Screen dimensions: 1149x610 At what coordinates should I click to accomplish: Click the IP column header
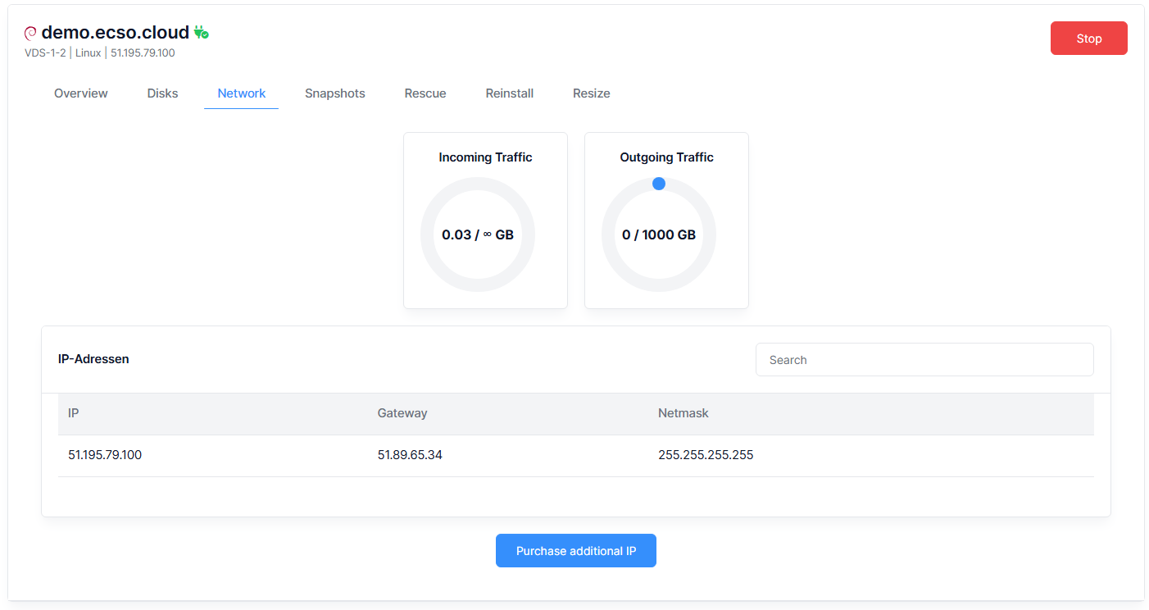coord(74,413)
